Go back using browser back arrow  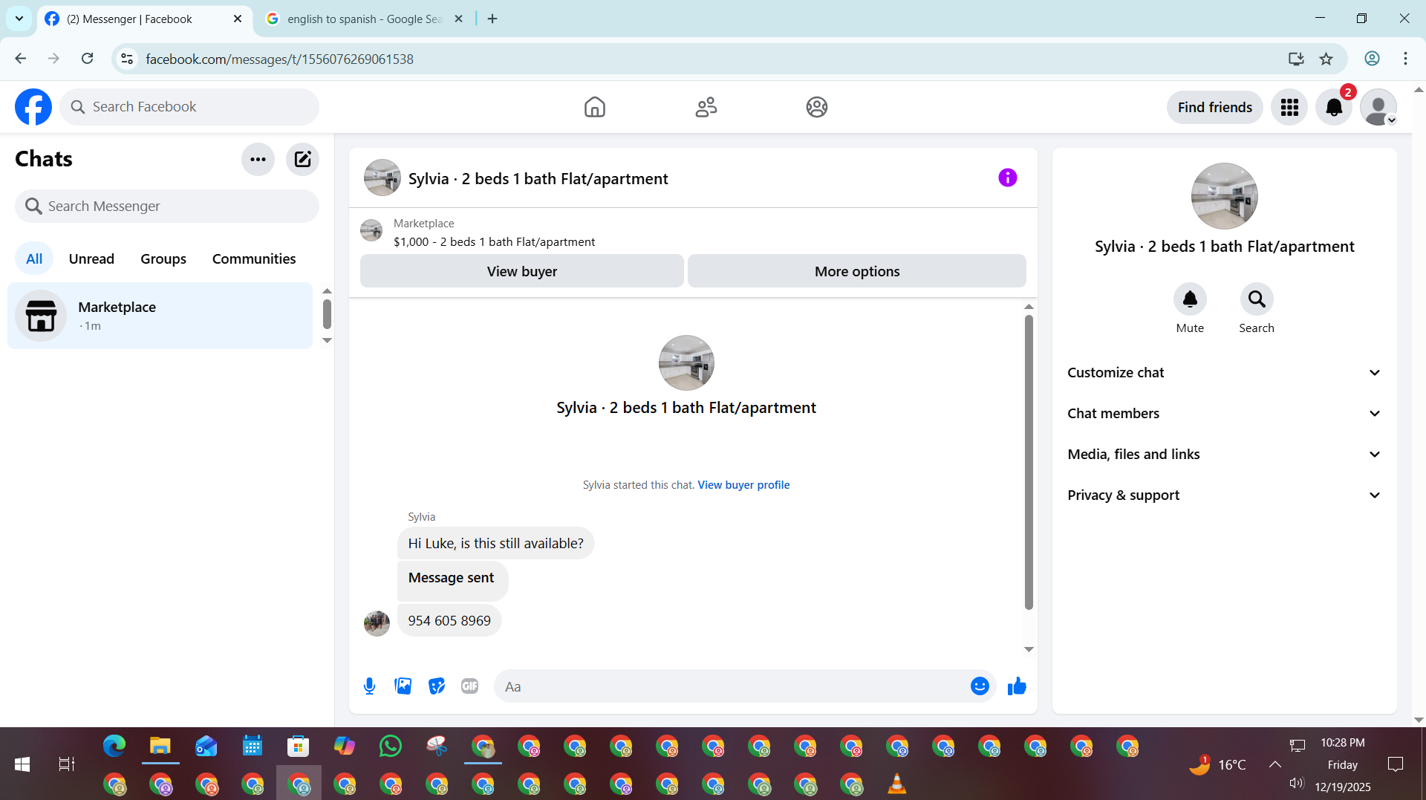[21, 59]
